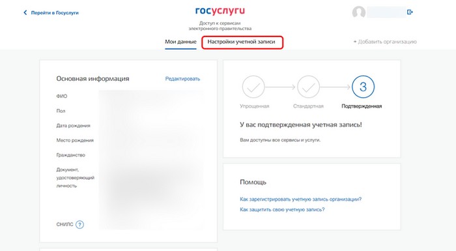This screenshot has height=251, width=456.
Task: Open Как зарегистрировать учетную запись организации link
Action: (301, 199)
